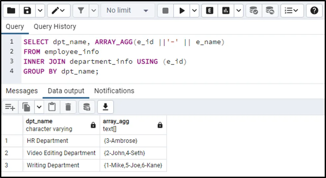Image resolution: width=326 pixels, height=178 pixels.
Task: Click the Delete row trash icon
Action: pos(68,107)
